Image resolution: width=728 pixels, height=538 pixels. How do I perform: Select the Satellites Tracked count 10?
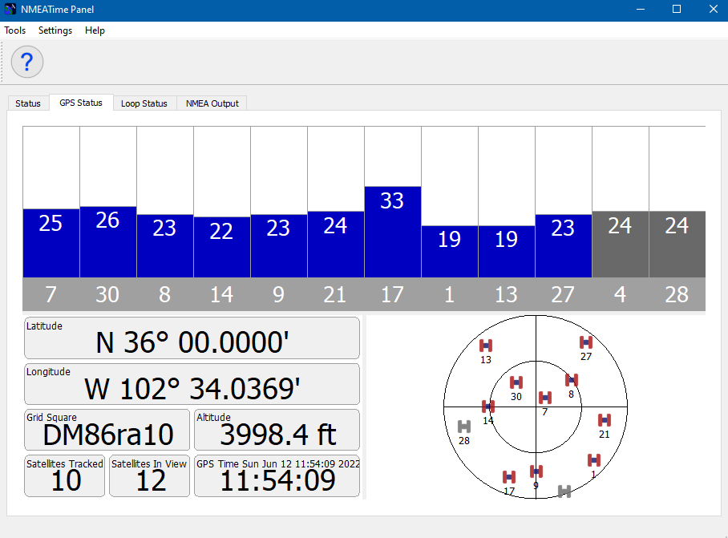pyautogui.click(x=66, y=480)
